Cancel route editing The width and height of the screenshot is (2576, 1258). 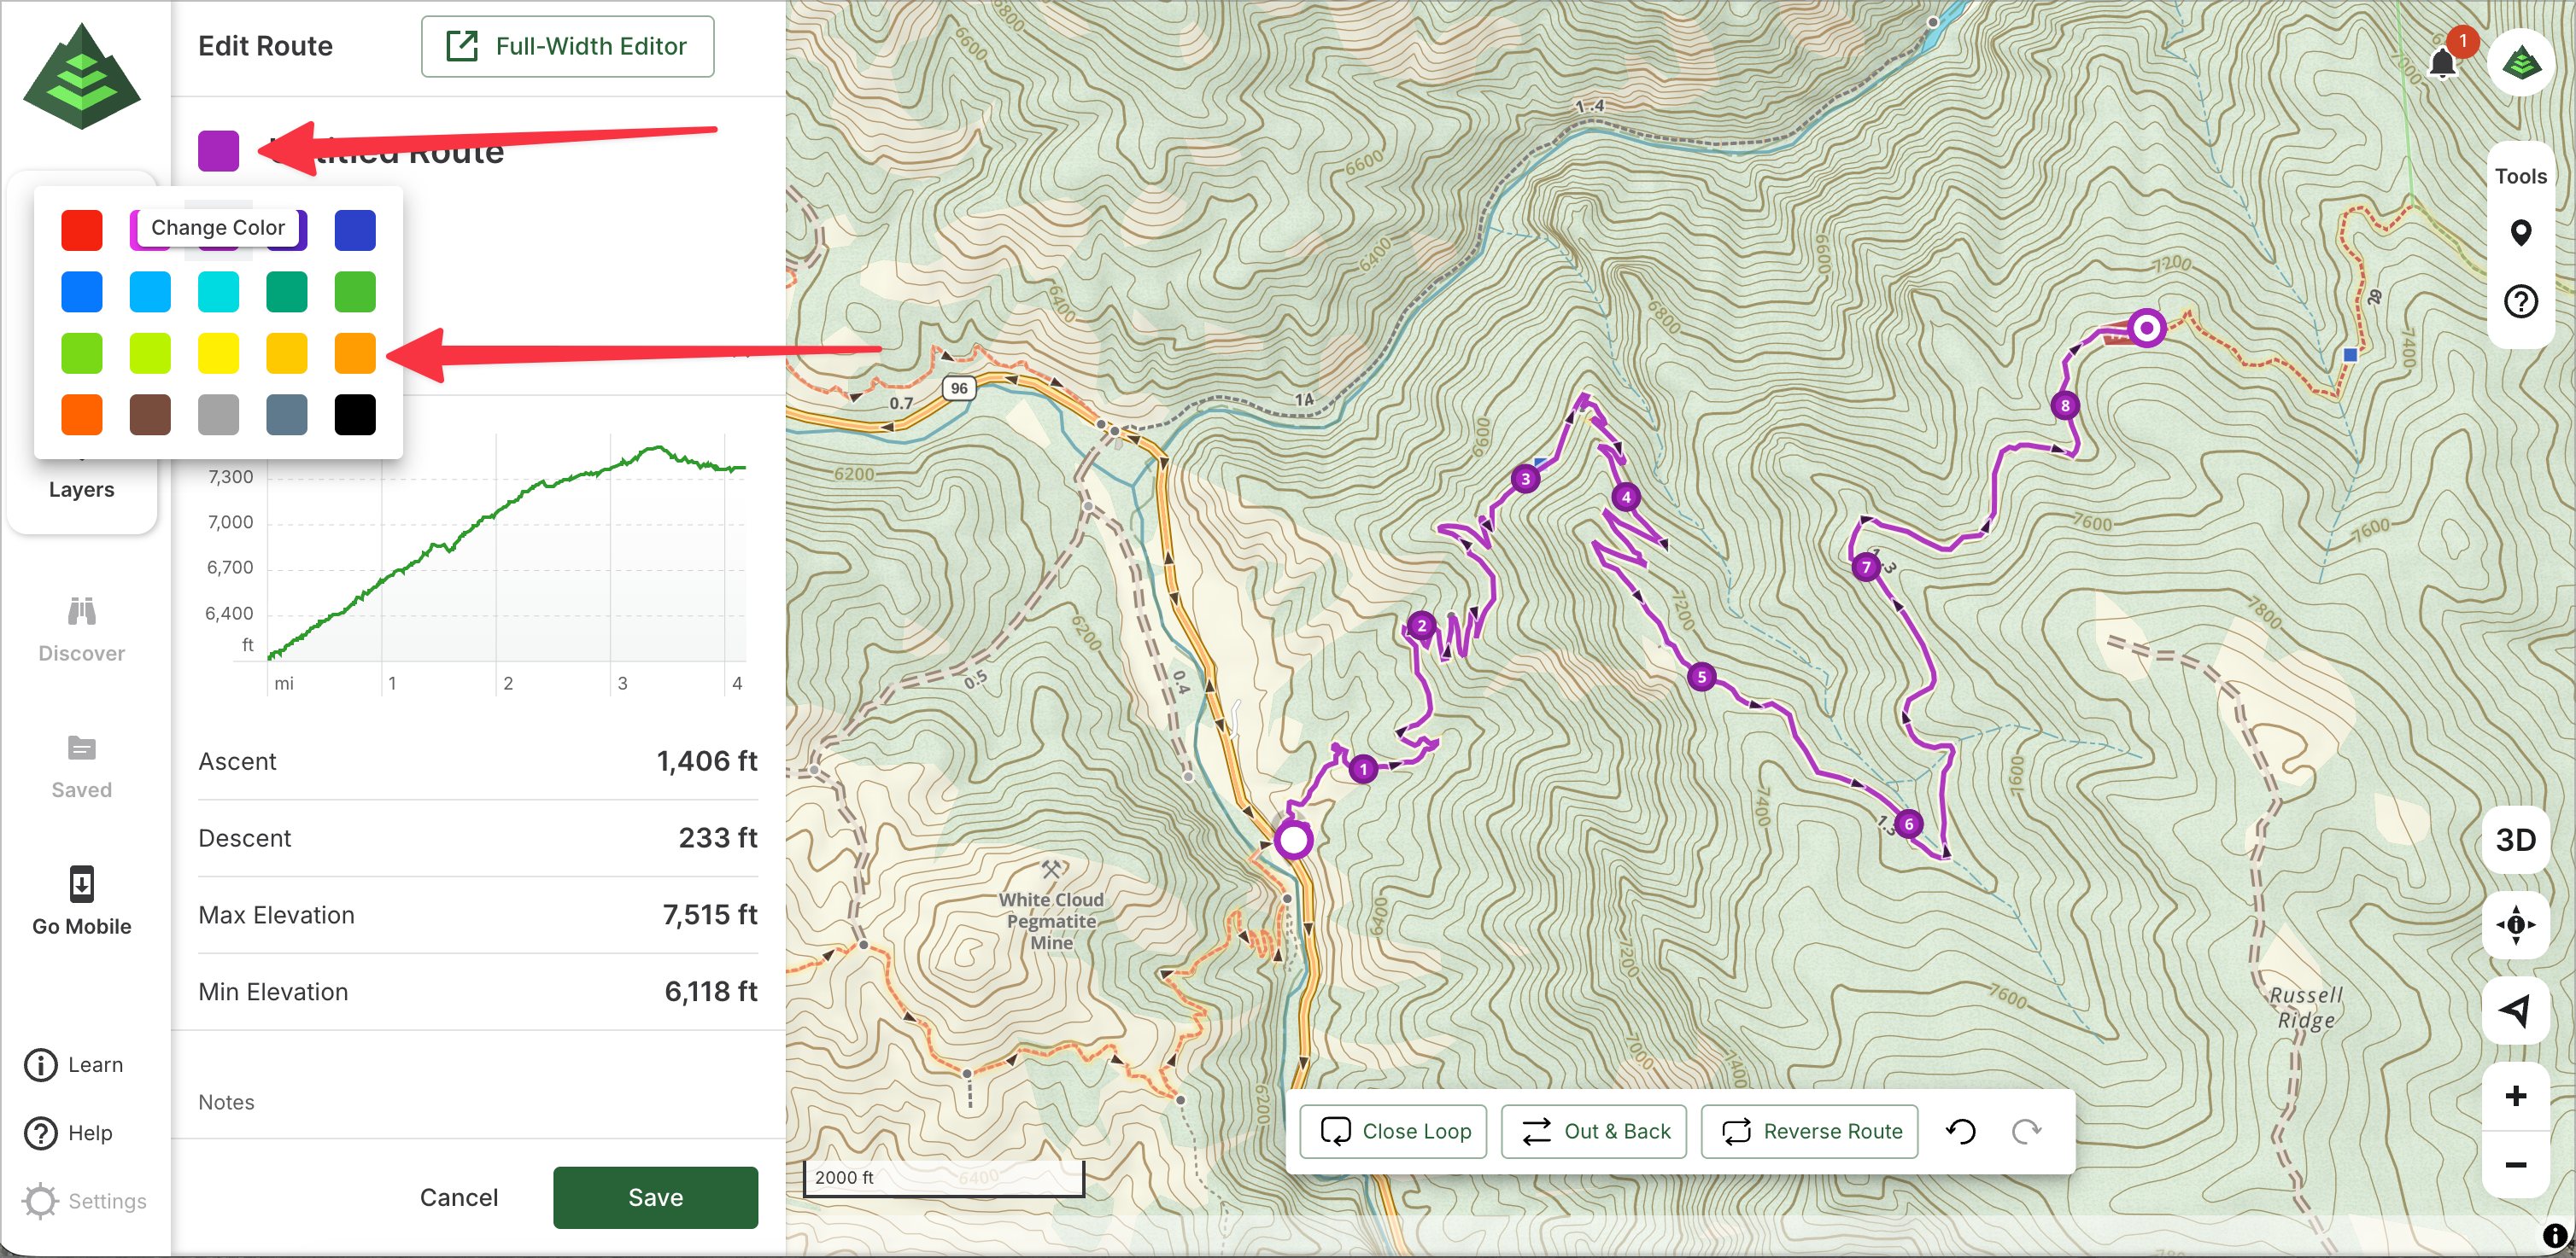(x=458, y=1197)
